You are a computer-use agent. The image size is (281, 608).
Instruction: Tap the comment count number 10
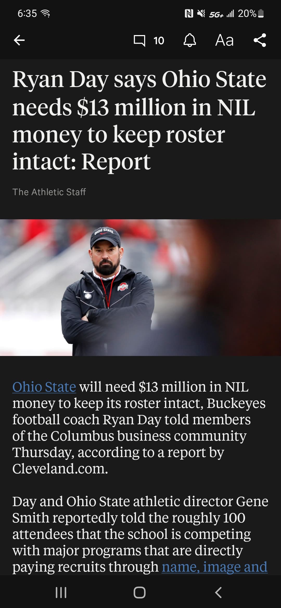click(x=159, y=41)
